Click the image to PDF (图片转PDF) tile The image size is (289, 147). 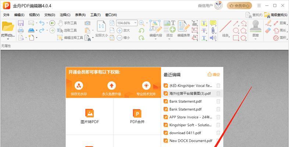click(90, 116)
